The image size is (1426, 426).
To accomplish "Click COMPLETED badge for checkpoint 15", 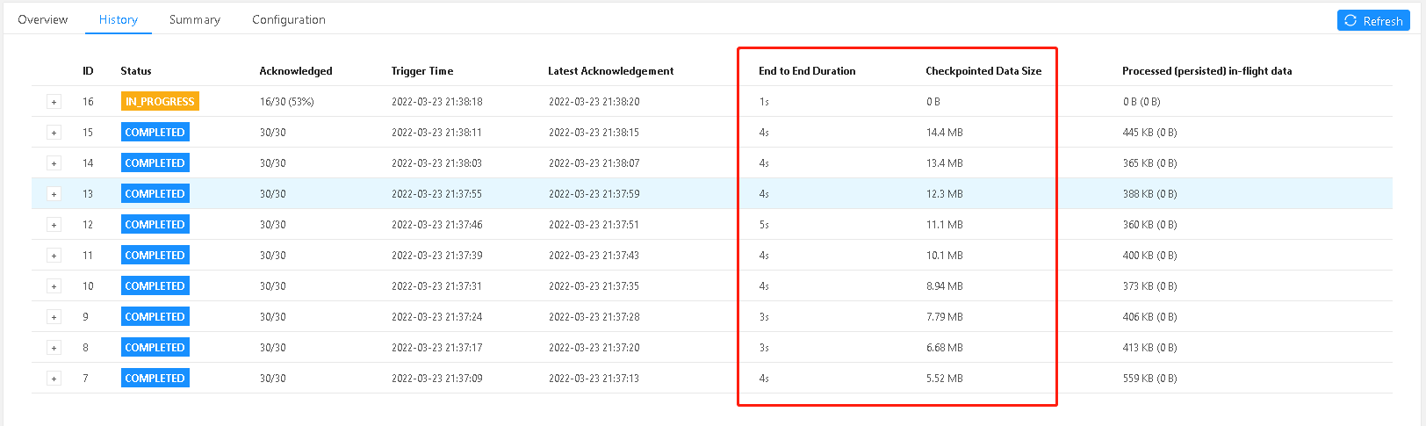I will click(x=155, y=132).
